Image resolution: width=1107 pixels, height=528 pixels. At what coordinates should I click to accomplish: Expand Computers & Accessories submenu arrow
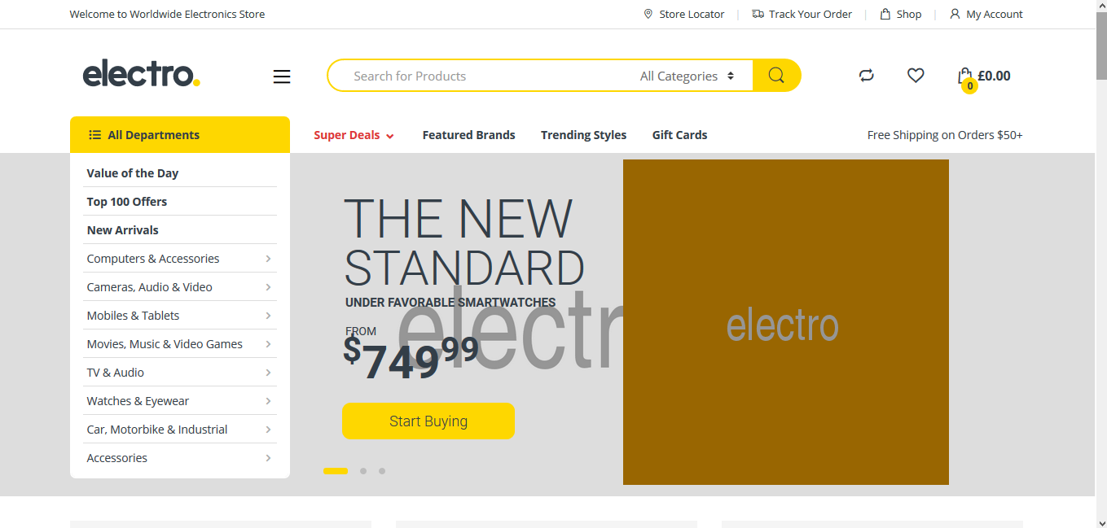(268, 259)
